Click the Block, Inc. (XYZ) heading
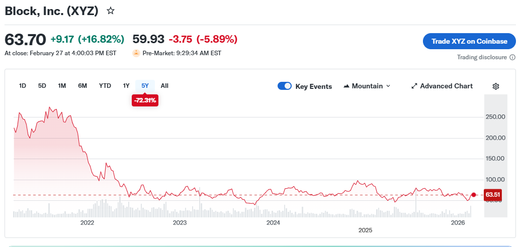Screen dimensions: 523x247 point(51,11)
